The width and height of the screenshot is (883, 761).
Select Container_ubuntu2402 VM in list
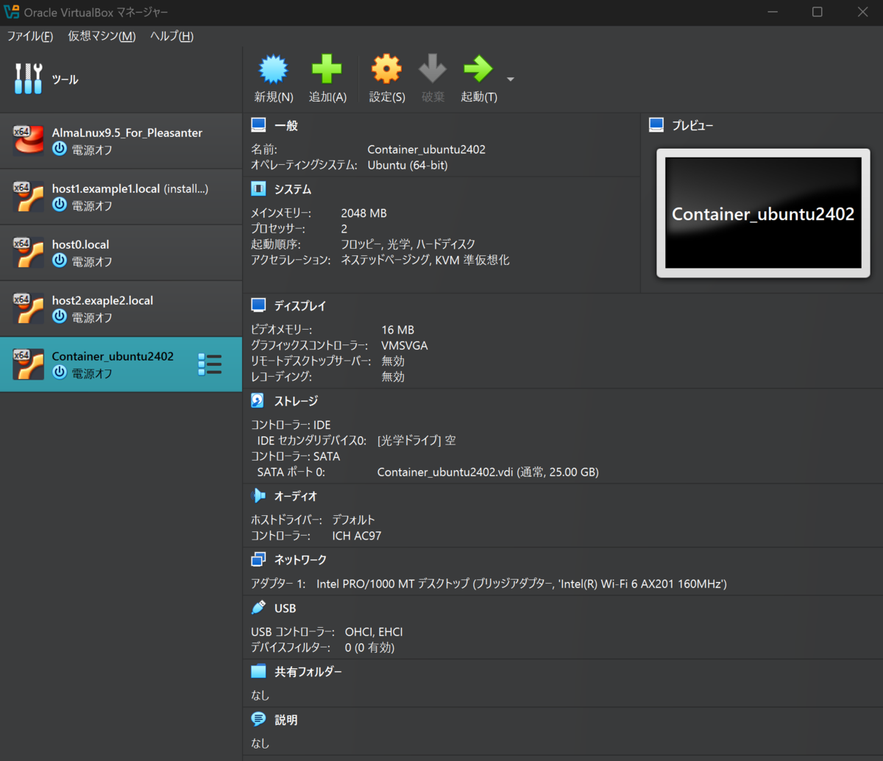pyautogui.click(x=121, y=364)
